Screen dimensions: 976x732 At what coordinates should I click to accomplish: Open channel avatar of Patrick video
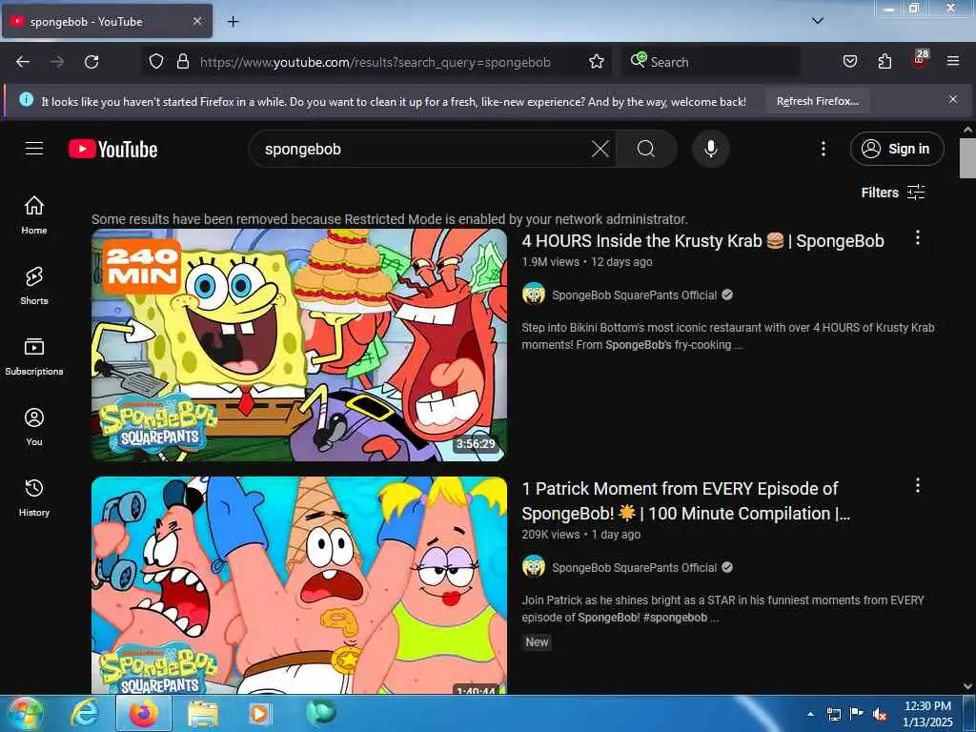pos(534,566)
